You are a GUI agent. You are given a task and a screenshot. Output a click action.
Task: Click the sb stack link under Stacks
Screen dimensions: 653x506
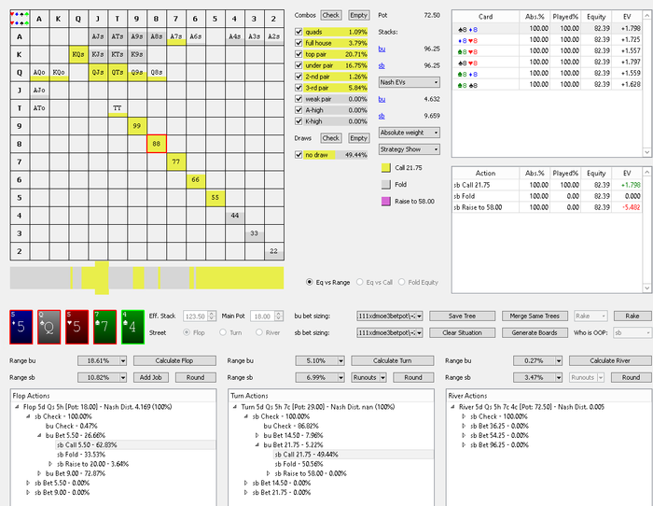point(382,66)
